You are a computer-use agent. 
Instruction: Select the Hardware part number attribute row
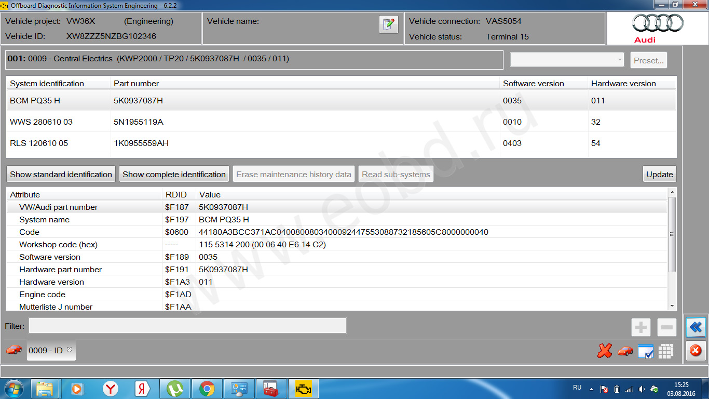(337, 269)
